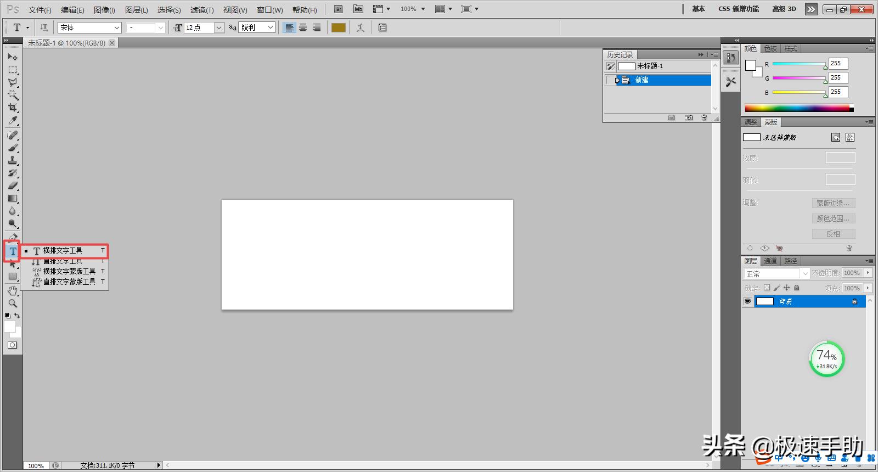
Task: Click the 基本 workspace button
Action: (x=698, y=9)
